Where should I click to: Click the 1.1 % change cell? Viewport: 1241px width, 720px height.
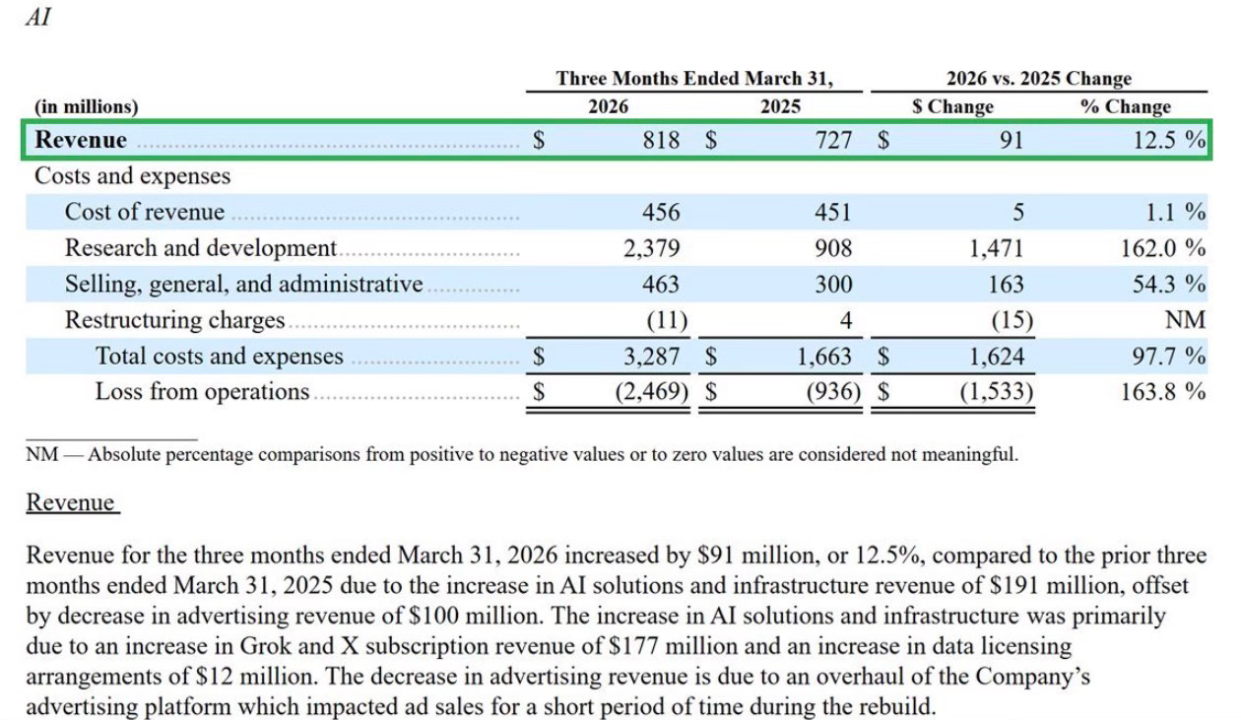1176,212
